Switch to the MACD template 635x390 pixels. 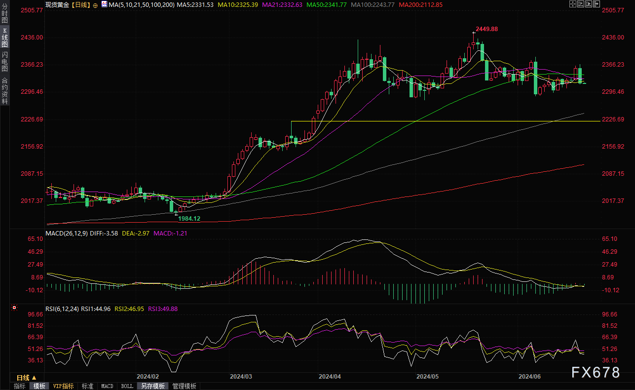pos(107,386)
